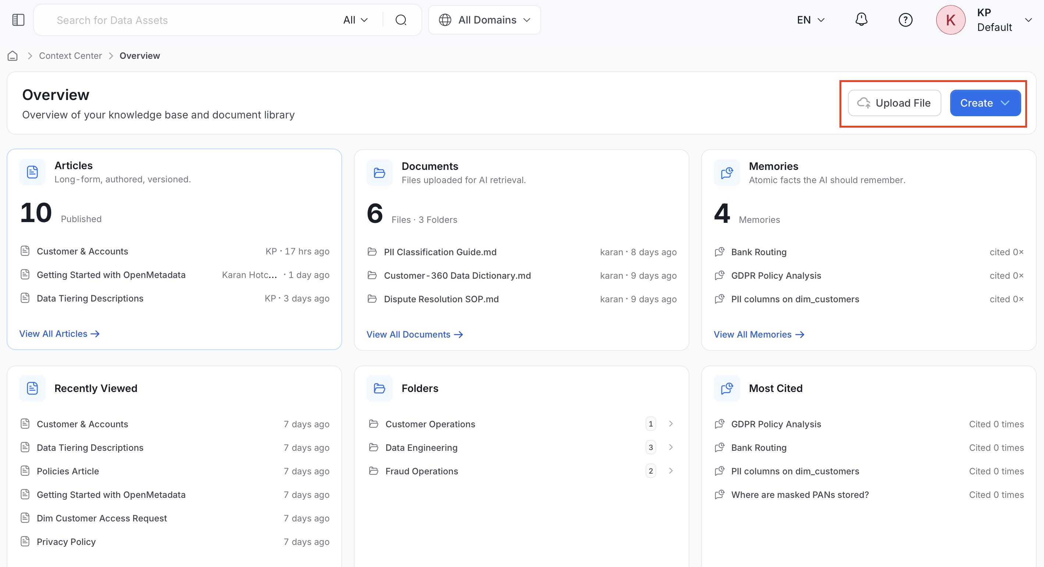Expand Fraud Operations folder chevron
Viewport: 1044px width, 567px height.
(671, 471)
